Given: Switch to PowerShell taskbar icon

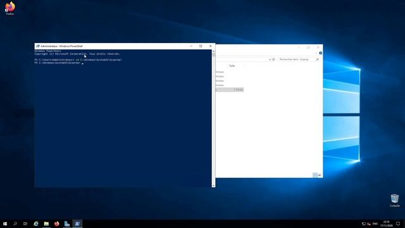Looking at the screenshot, I should (77, 224).
